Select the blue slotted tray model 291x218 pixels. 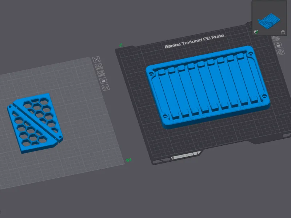click(x=208, y=87)
